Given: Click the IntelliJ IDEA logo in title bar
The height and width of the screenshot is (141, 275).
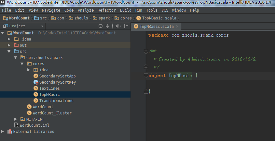Looking at the screenshot, I should coord(3,2).
